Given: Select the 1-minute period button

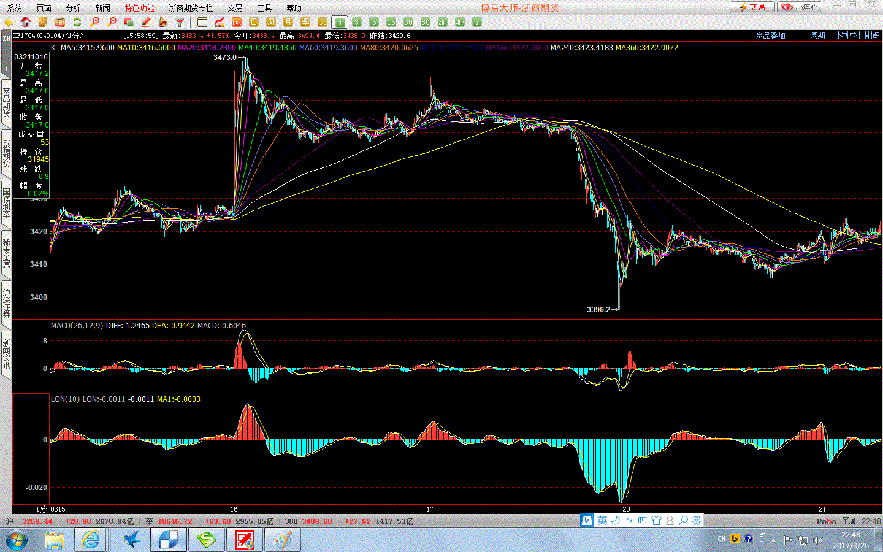Looking at the screenshot, I should pos(340,22).
